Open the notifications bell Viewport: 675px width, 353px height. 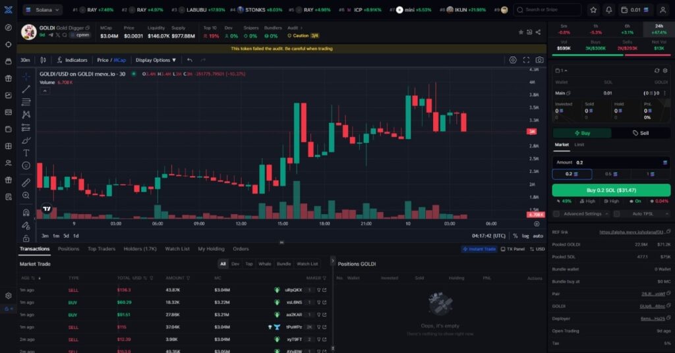608,9
